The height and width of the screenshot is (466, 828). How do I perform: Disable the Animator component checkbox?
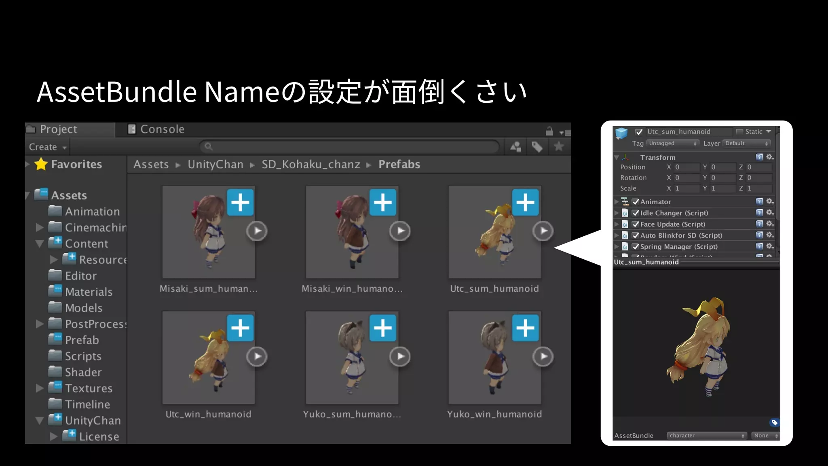[636, 202]
